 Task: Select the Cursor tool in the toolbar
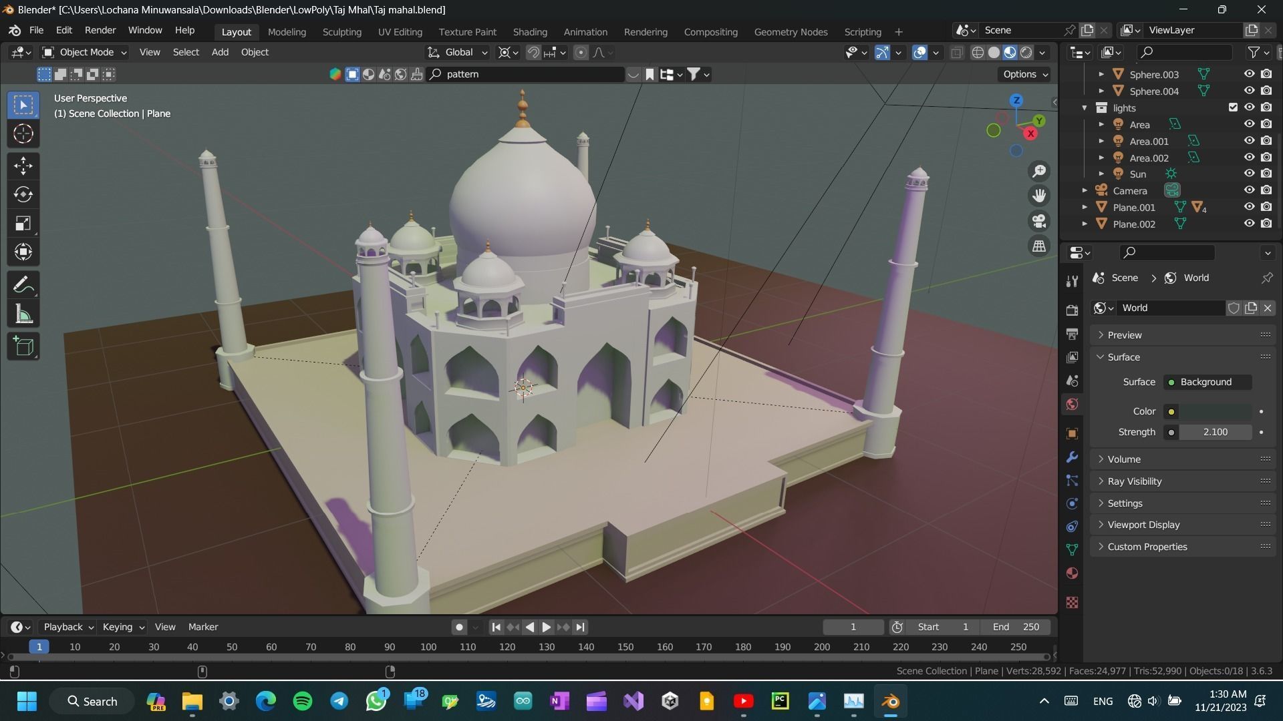[23, 134]
